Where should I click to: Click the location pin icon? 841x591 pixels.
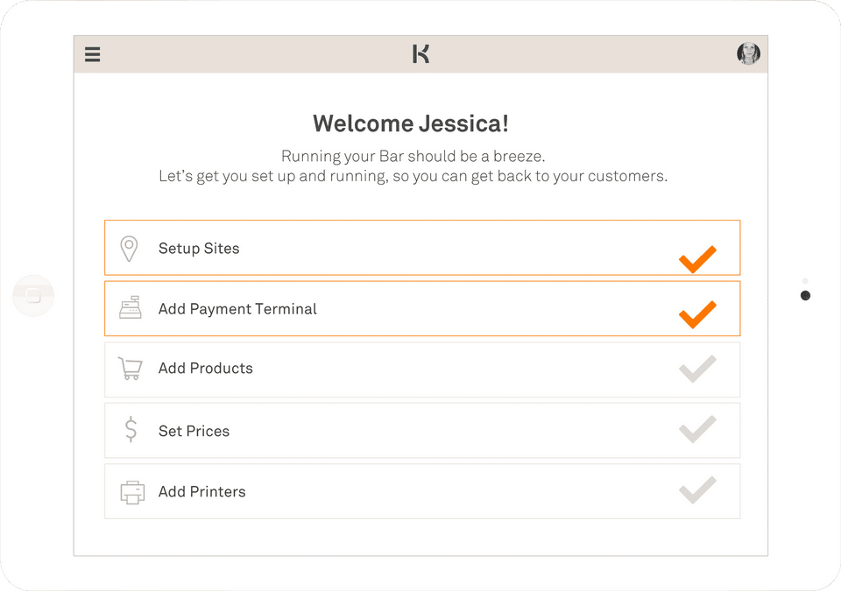[129, 249]
